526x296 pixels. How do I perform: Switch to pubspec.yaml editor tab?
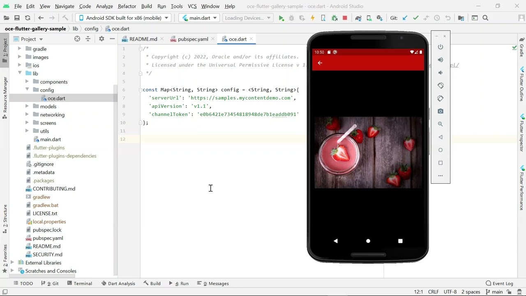(x=193, y=39)
